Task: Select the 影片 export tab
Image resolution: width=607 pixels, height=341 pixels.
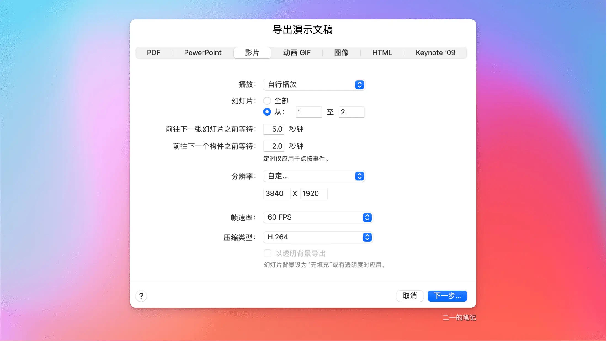Action: point(252,53)
